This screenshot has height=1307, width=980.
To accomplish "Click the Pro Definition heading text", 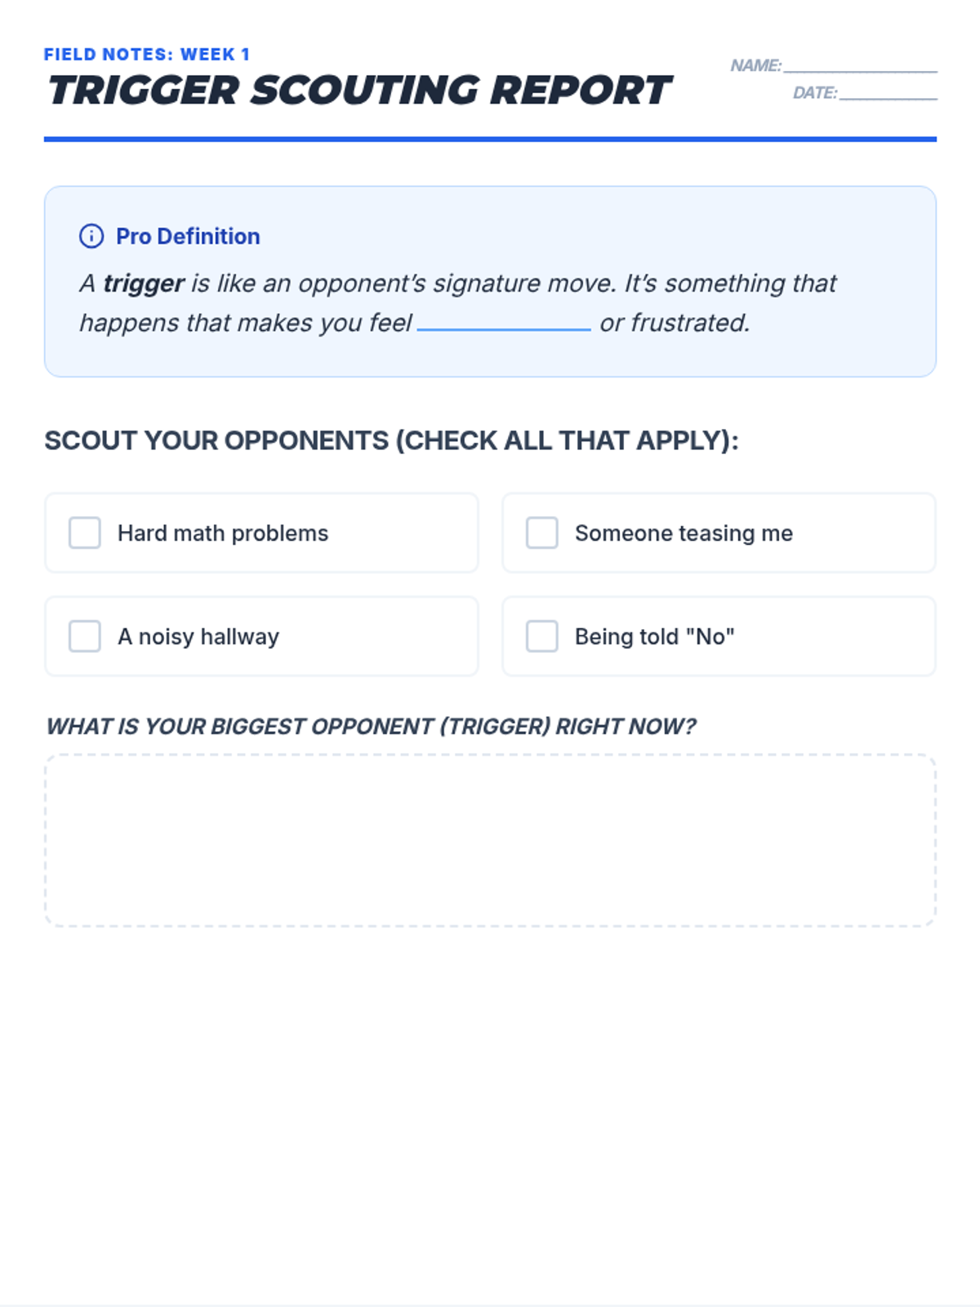I will pos(188,236).
